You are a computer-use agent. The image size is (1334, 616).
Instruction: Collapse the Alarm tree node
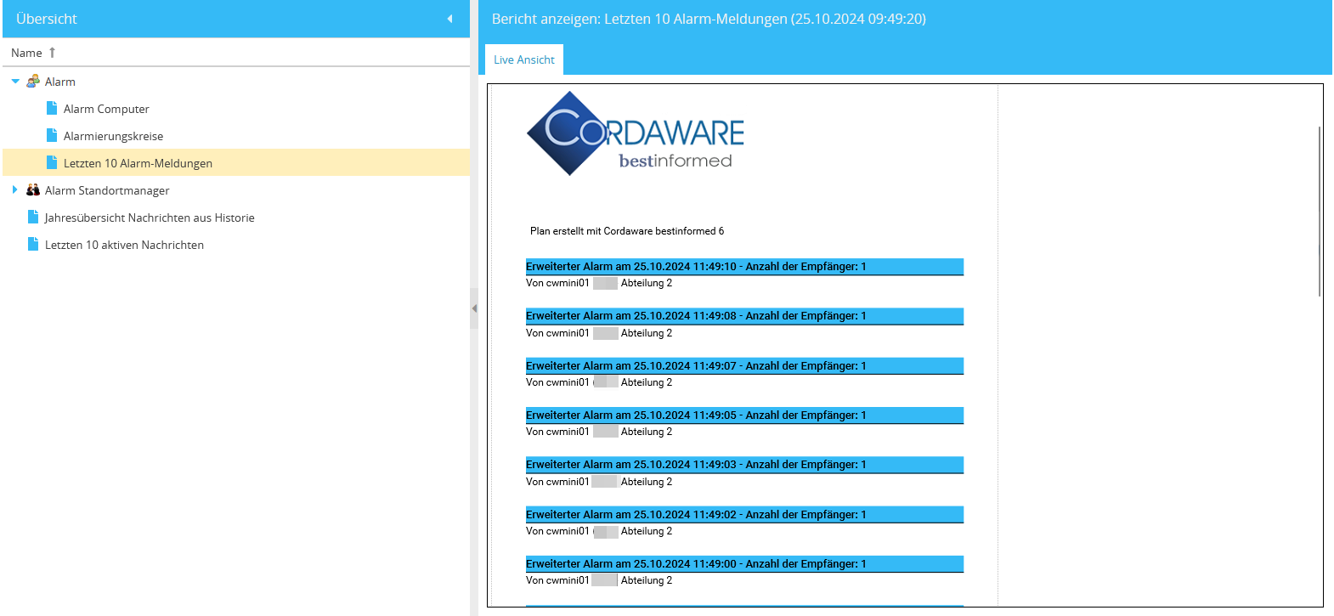[15, 82]
